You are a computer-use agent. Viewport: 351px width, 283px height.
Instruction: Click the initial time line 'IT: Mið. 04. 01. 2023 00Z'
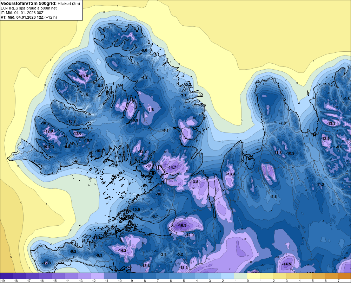[x=22, y=13]
